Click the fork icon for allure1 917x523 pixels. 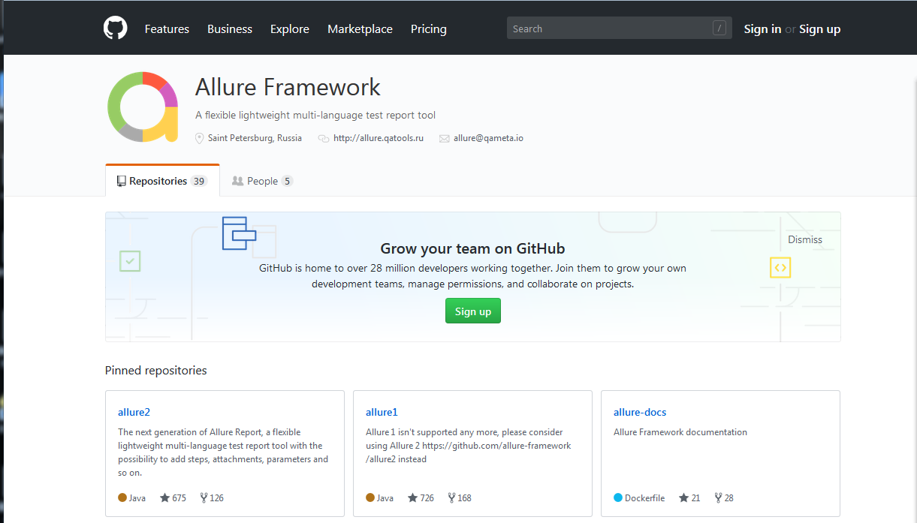(451, 497)
